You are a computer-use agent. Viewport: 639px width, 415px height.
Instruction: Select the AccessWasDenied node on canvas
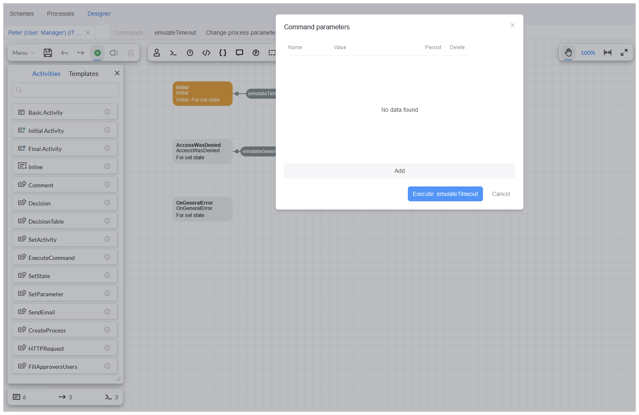[x=203, y=151]
